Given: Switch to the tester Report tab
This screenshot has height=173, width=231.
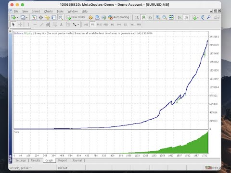Looking at the screenshot, I should [63, 161].
